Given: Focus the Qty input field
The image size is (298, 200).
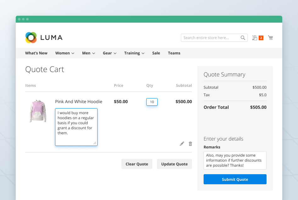Looking at the screenshot, I should [x=152, y=102].
